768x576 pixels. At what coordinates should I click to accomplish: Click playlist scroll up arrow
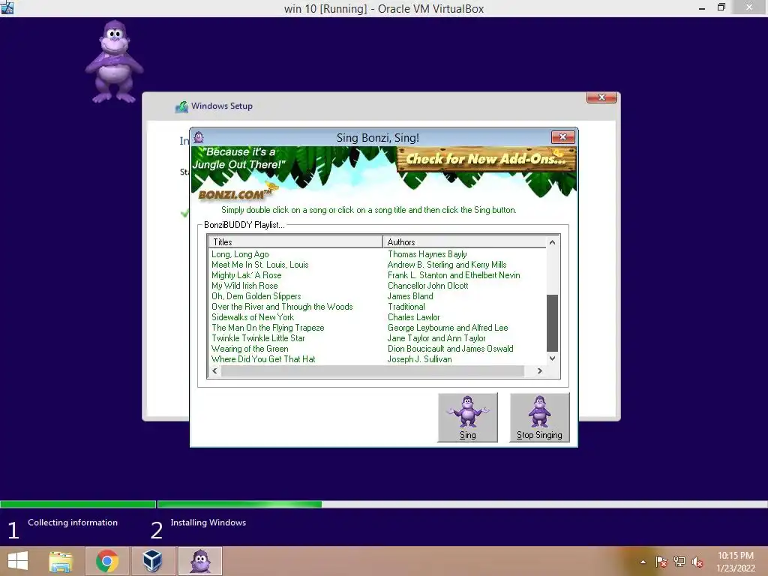[x=552, y=242]
